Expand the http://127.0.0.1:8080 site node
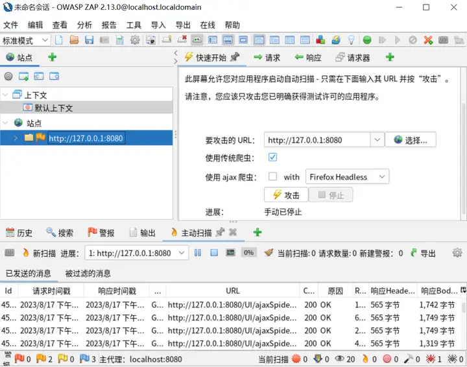Screen dimensions: 467x367 tap(16, 138)
